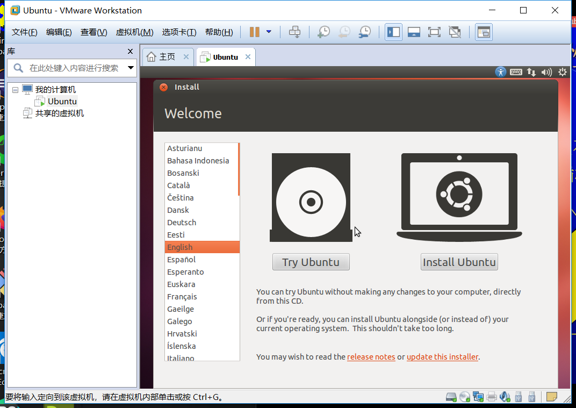This screenshot has height=408, width=576.
Task: Click the search magnifier icon in the library
Action: tap(18, 68)
